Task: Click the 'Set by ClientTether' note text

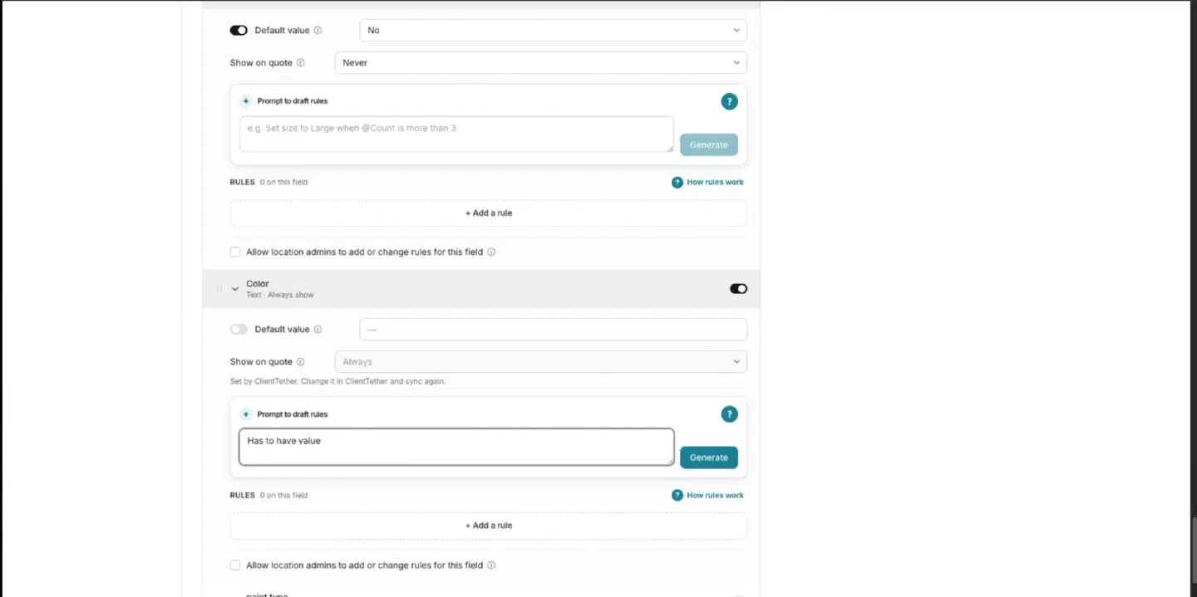Action: (337, 382)
